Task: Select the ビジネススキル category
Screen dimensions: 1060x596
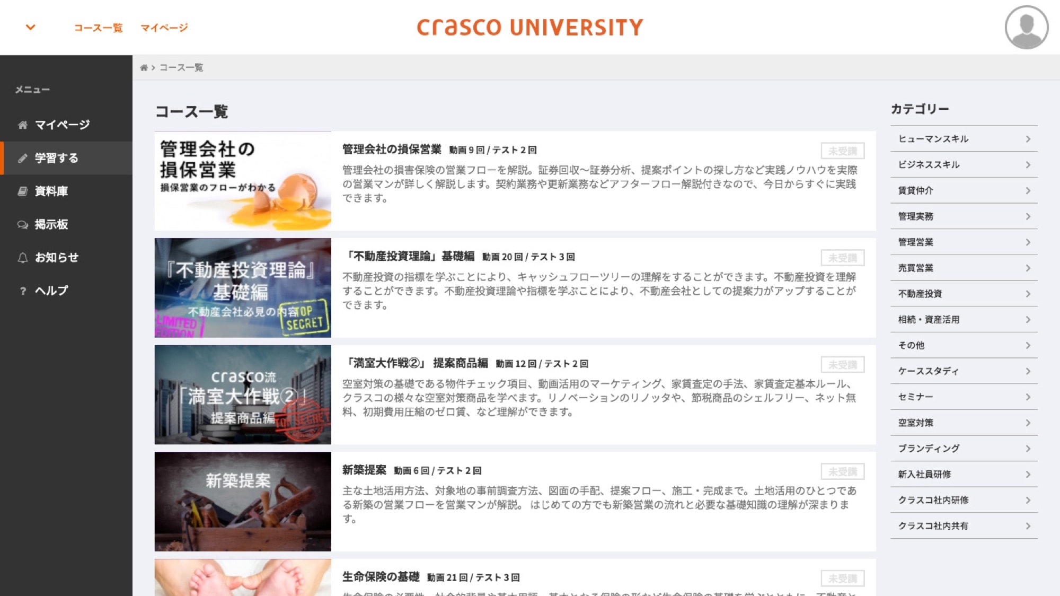Action: pyautogui.click(x=929, y=165)
